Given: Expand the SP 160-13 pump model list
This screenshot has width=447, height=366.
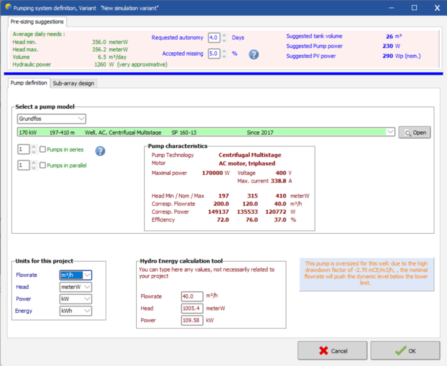Looking at the screenshot, I should pyautogui.click(x=390, y=132).
